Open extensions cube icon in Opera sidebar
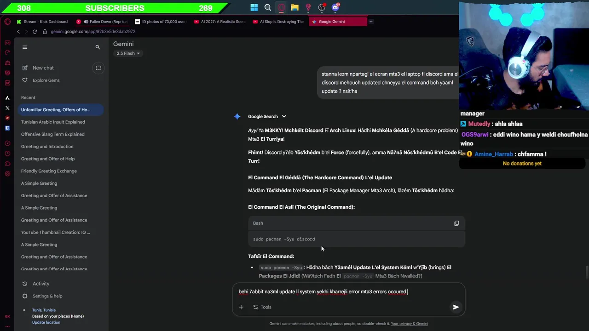Image resolution: width=589 pixels, height=331 pixels. [x=7, y=164]
